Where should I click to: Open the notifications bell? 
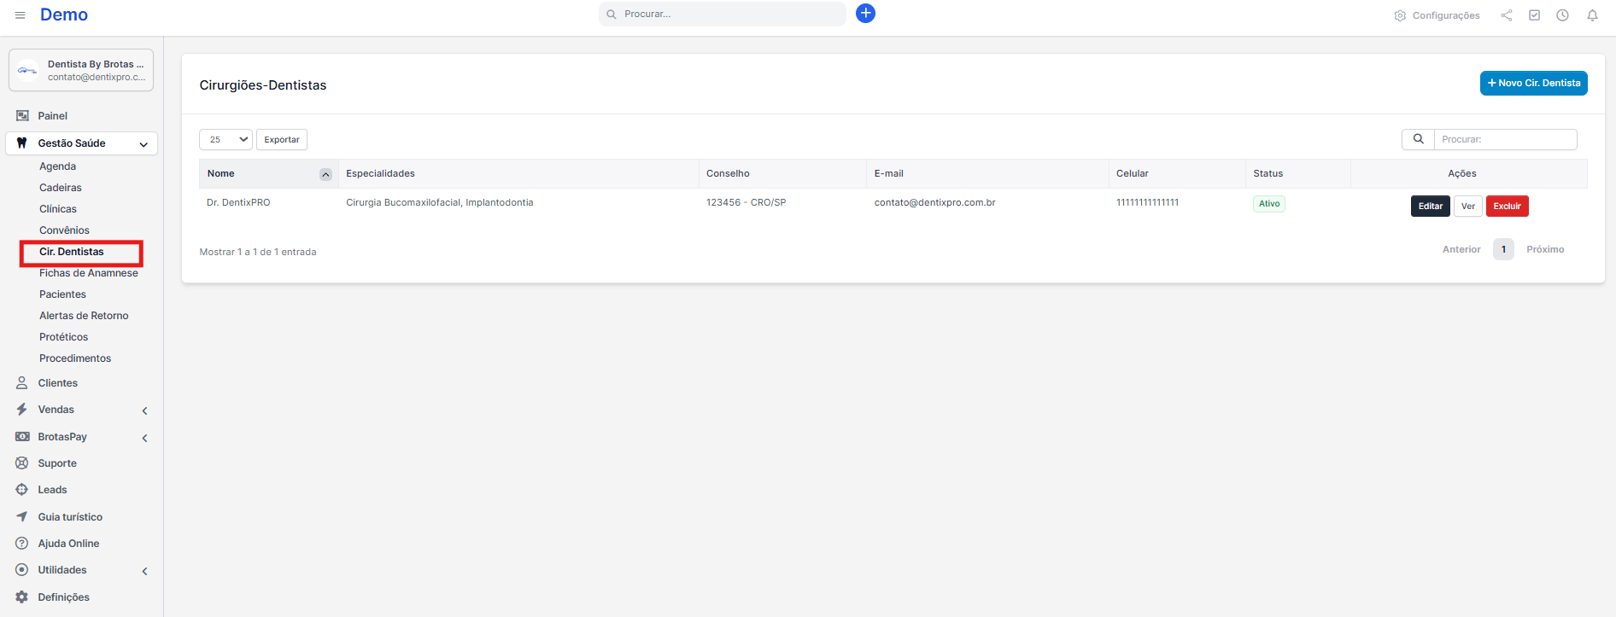tap(1592, 15)
